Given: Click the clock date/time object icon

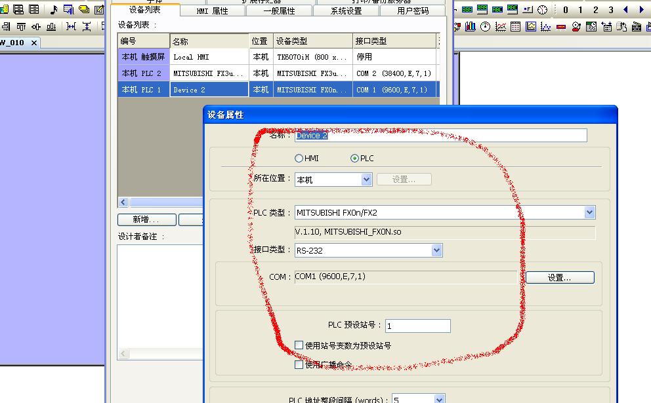Looking at the screenshot, I should point(543,10).
